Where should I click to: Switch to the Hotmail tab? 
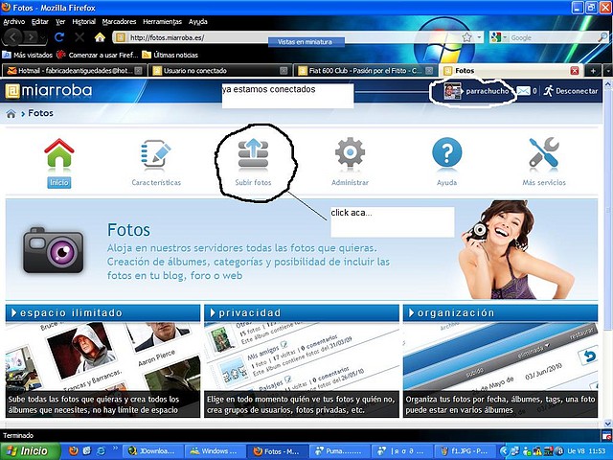tap(75, 71)
